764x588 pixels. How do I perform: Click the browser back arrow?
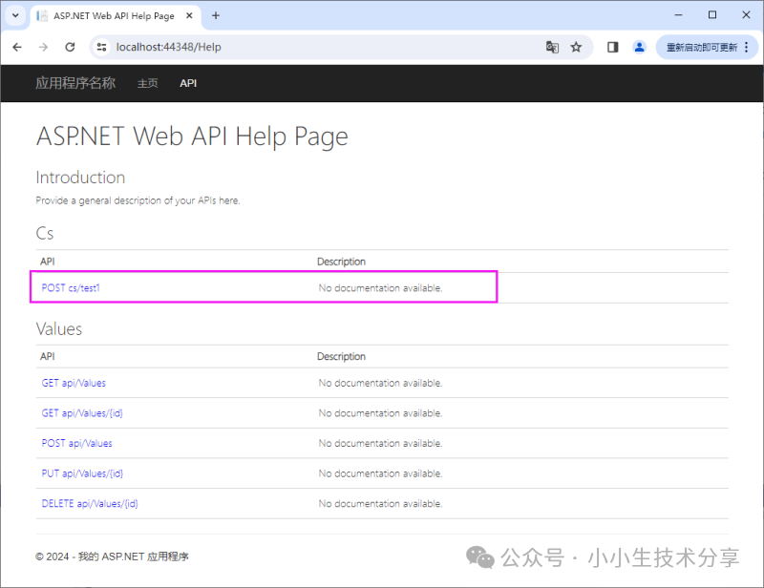17,47
